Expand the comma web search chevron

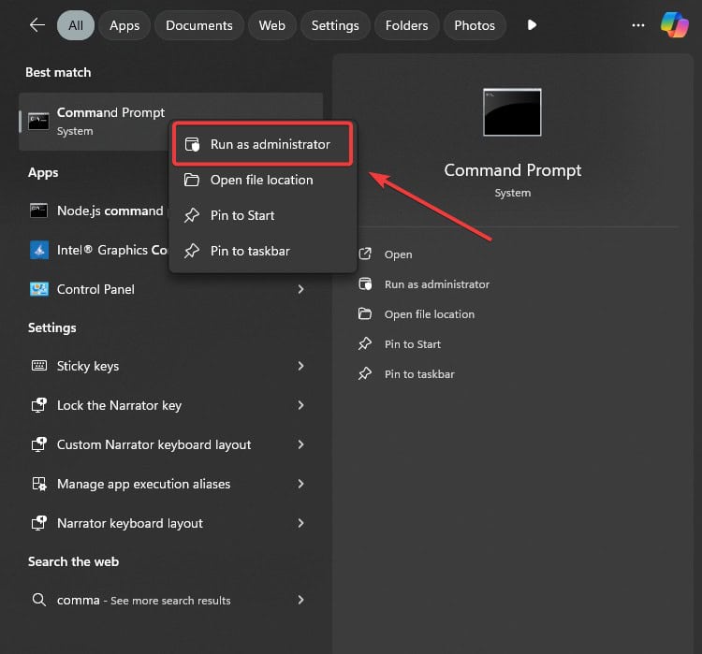[300, 600]
